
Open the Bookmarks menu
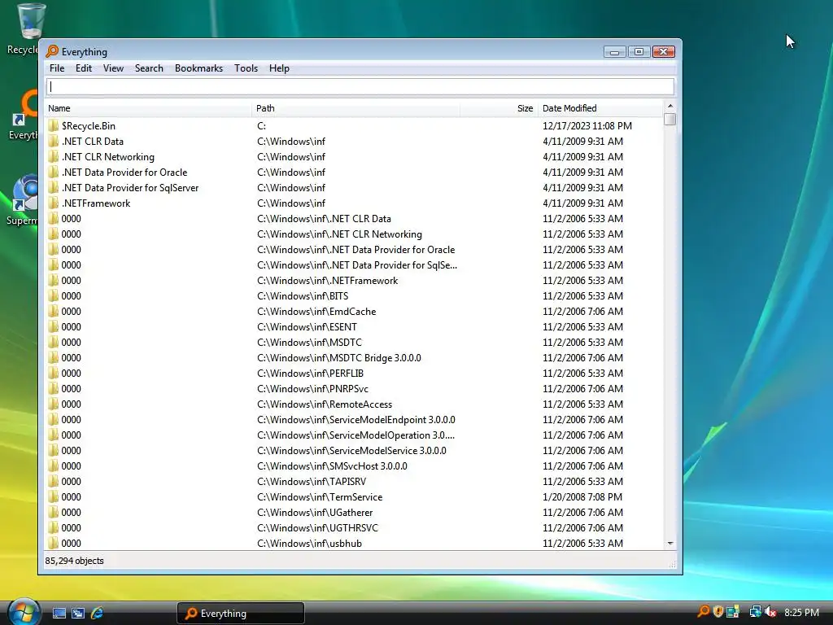pyautogui.click(x=198, y=68)
